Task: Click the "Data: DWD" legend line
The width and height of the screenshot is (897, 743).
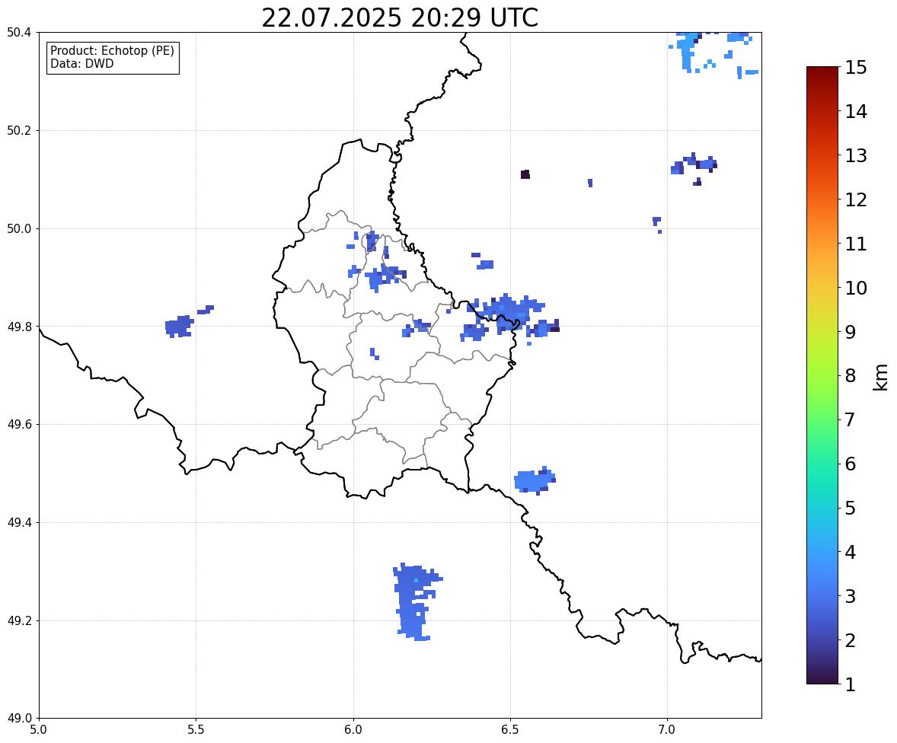Action: 81,63
